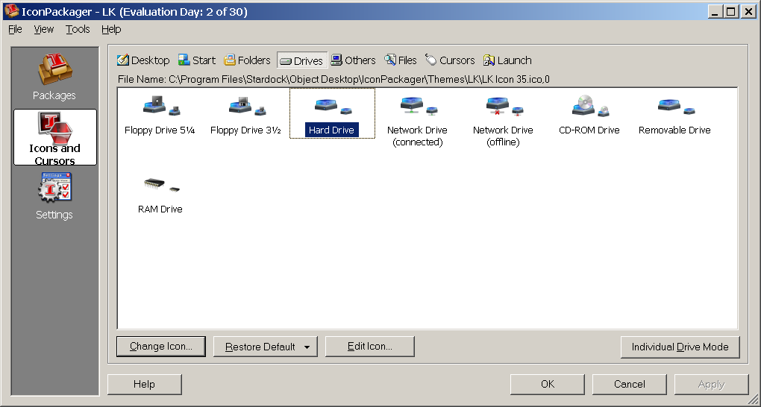Switch to the Start tab
The height and width of the screenshot is (407, 761).
(x=197, y=60)
